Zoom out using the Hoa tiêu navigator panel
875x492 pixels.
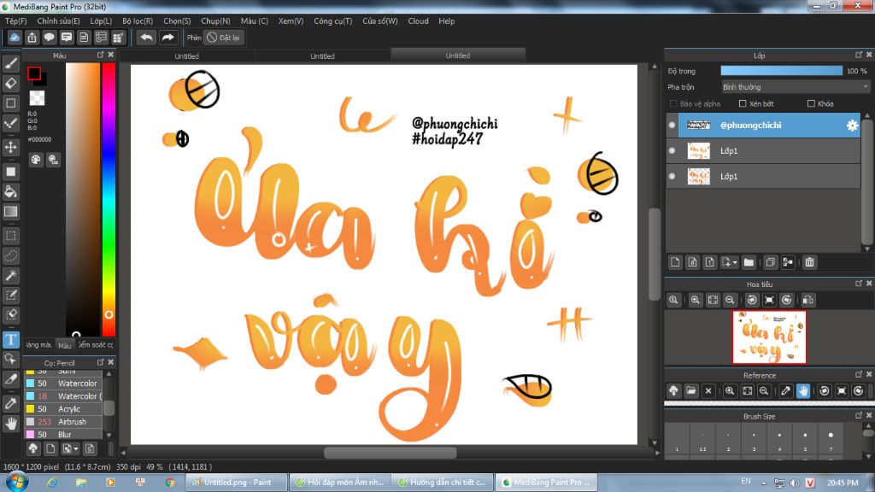click(730, 300)
